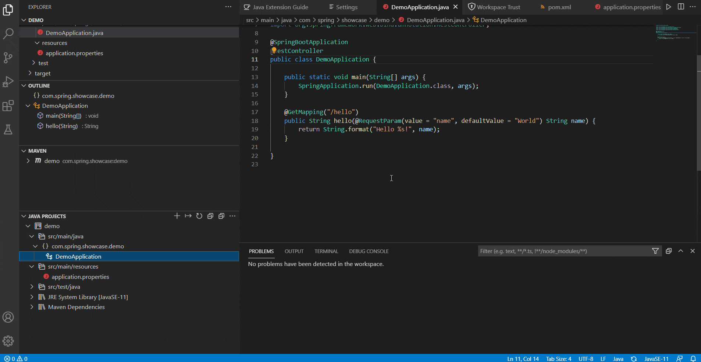Change LF end of line sequence
The image size is (701, 362).
(603, 359)
